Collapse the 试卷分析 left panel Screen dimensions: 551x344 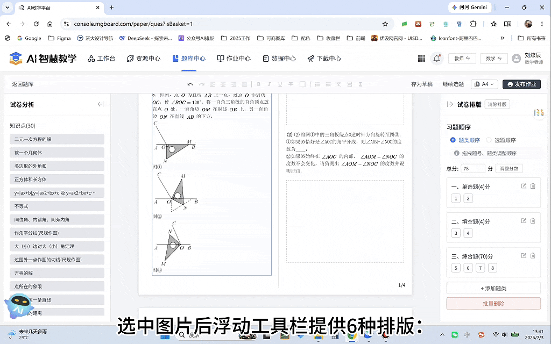[101, 104]
